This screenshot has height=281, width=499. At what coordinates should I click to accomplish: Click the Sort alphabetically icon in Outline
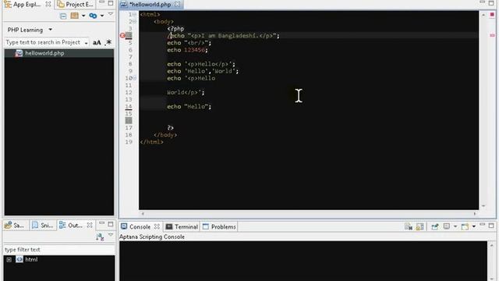click(x=100, y=237)
